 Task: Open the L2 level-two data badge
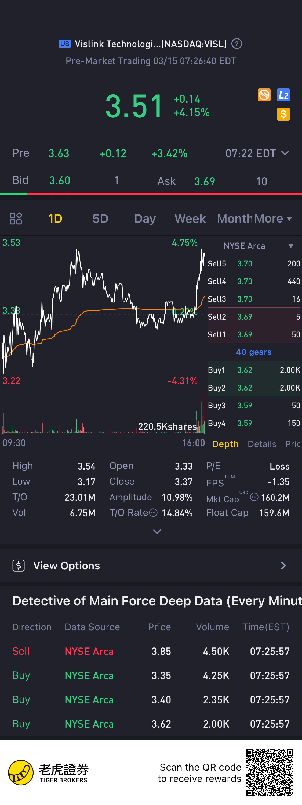[283, 95]
